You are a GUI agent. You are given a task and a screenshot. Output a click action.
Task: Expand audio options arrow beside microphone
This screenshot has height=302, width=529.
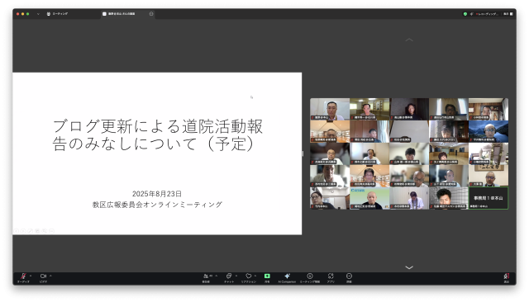[31, 276]
